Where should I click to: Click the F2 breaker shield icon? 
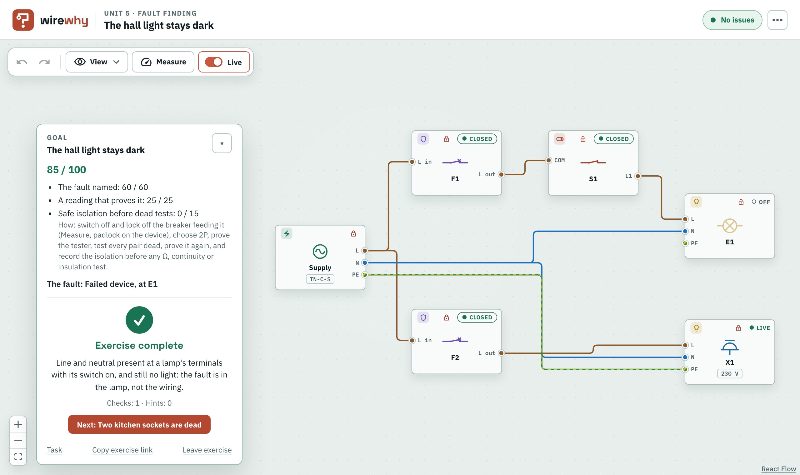click(x=423, y=317)
